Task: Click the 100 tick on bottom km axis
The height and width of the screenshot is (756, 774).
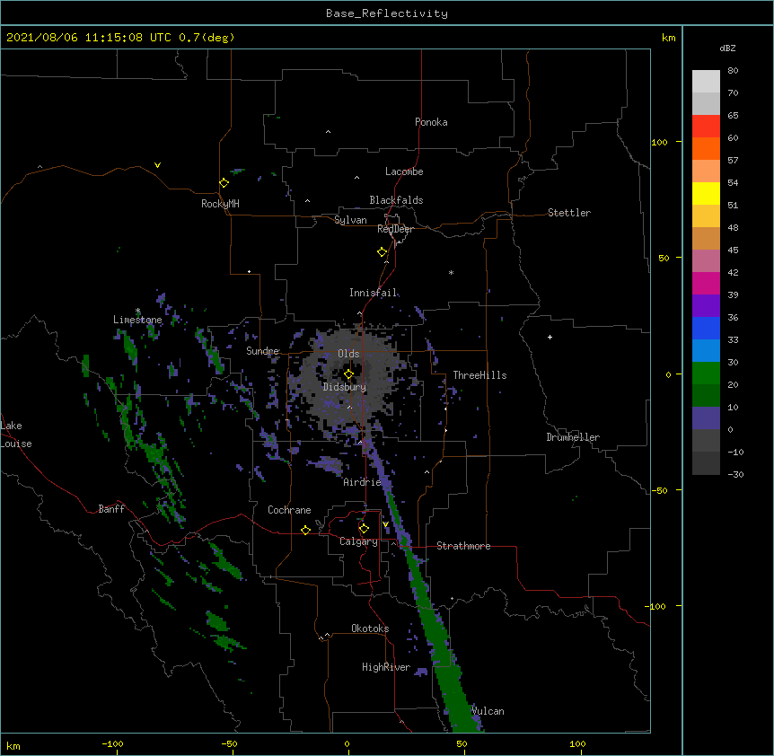Action: click(577, 743)
